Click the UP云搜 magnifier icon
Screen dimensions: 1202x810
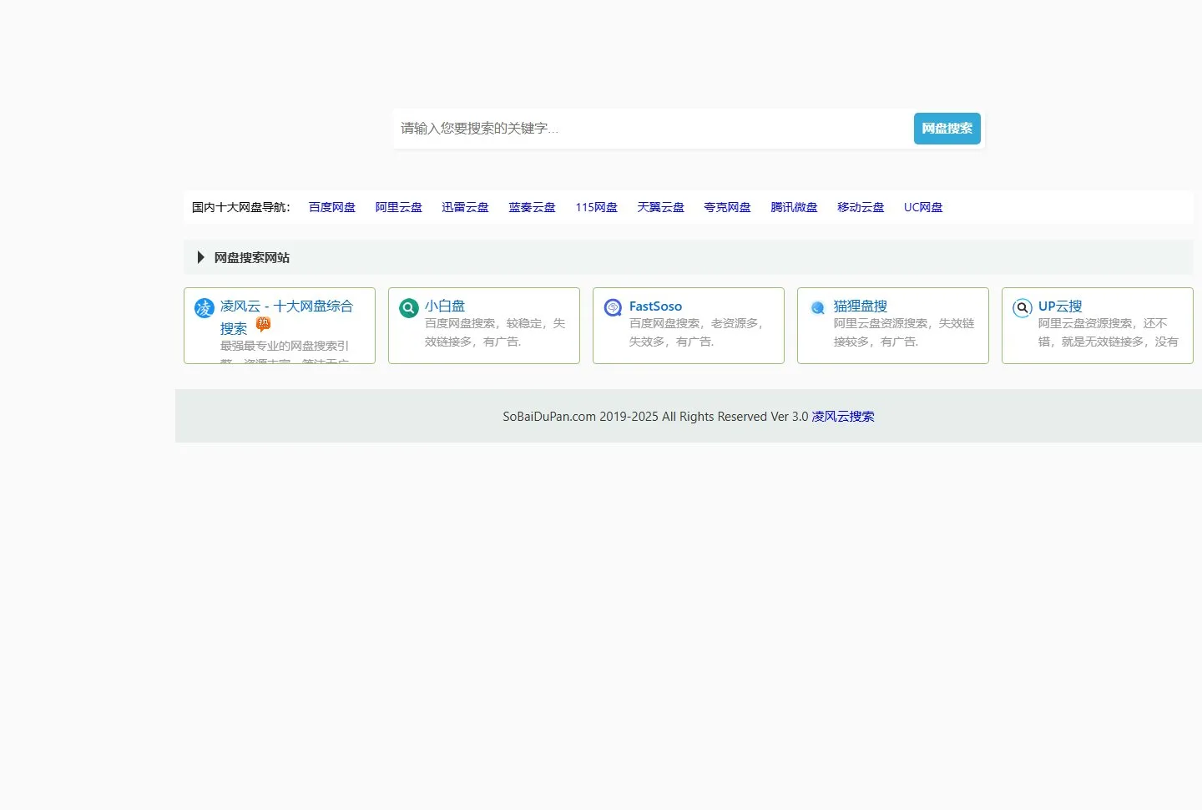[1023, 308]
